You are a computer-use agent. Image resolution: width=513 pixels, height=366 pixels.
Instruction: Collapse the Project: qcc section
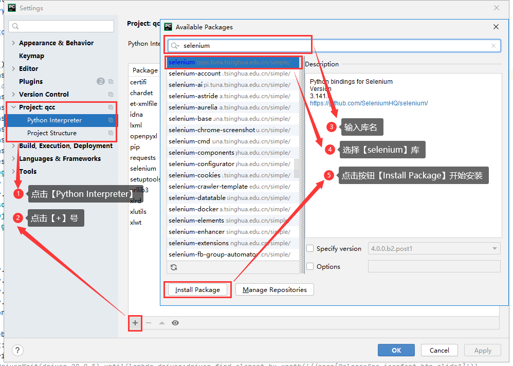(13, 107)
